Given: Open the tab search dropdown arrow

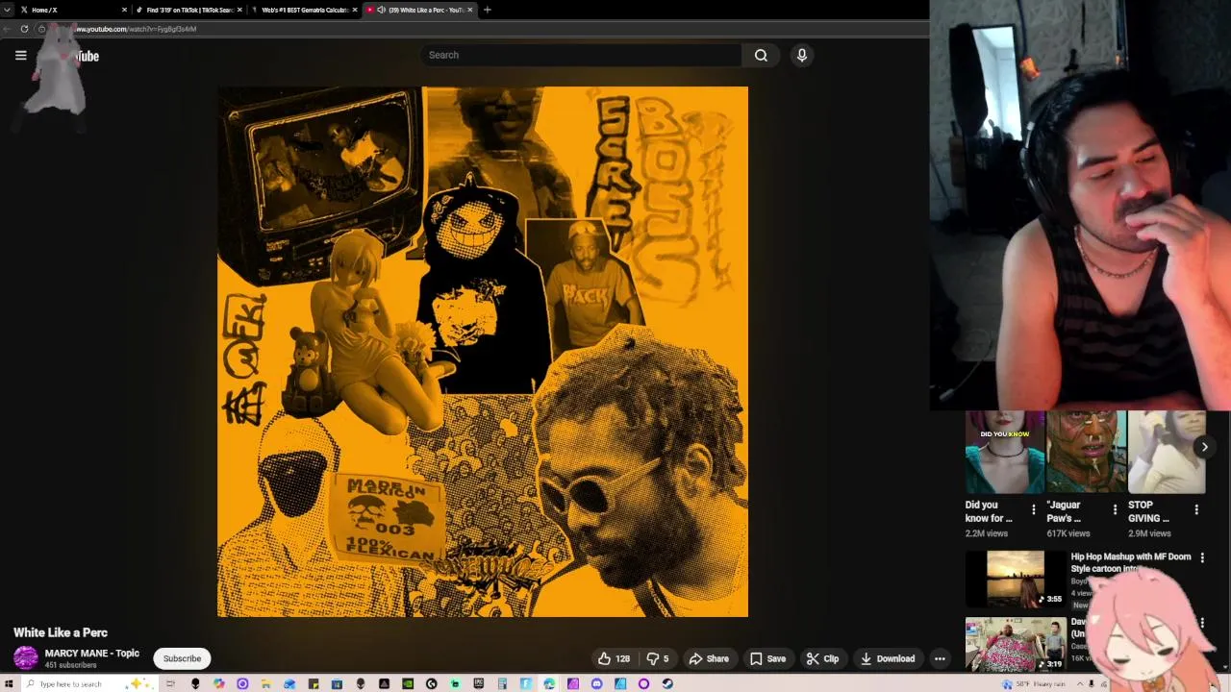Looking at the screenshot, I should (x=9, y=10).
